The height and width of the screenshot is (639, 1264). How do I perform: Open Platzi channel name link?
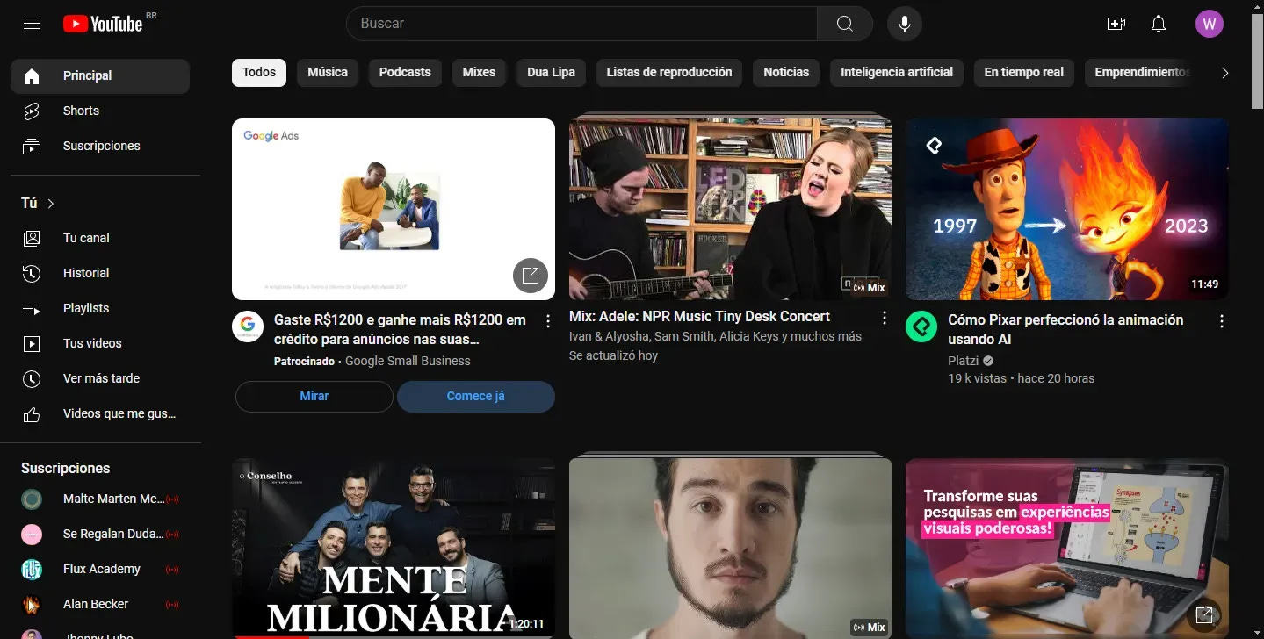point(964,361)
